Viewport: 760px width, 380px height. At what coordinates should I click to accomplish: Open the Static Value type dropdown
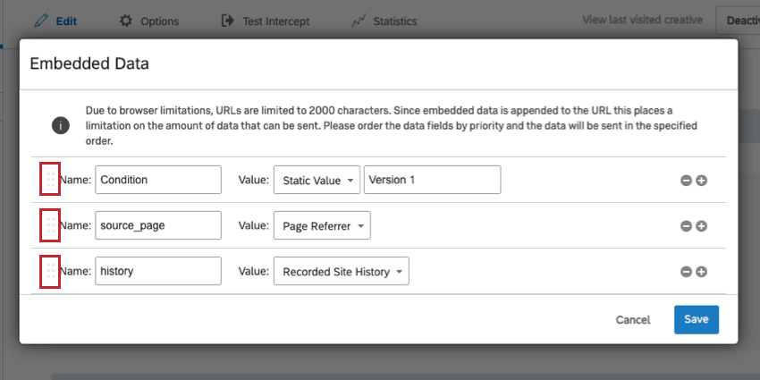[317, 180]
